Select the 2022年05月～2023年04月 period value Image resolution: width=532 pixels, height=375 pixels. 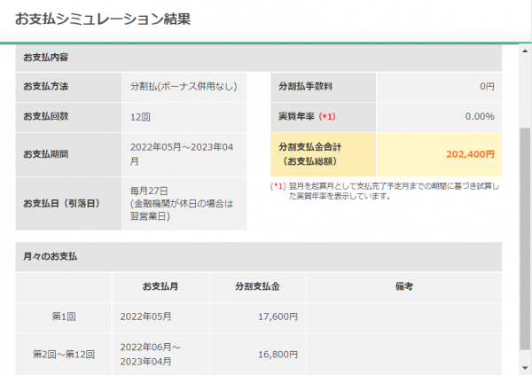tap(182, 154)
